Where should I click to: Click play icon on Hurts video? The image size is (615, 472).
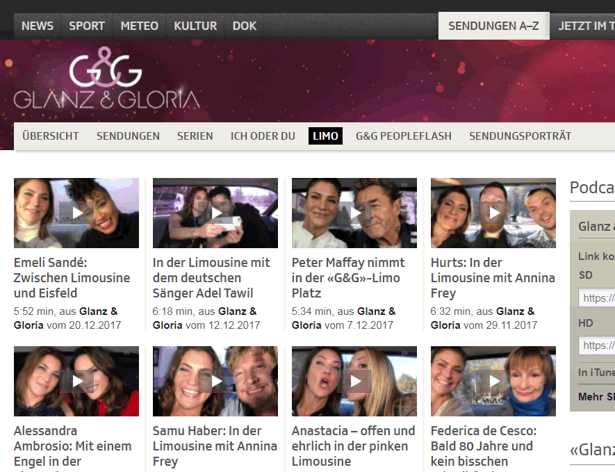click(493, 213)
